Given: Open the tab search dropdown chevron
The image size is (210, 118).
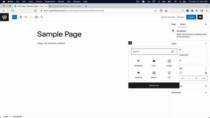Looking at the screenshot, I should point(207,6).
